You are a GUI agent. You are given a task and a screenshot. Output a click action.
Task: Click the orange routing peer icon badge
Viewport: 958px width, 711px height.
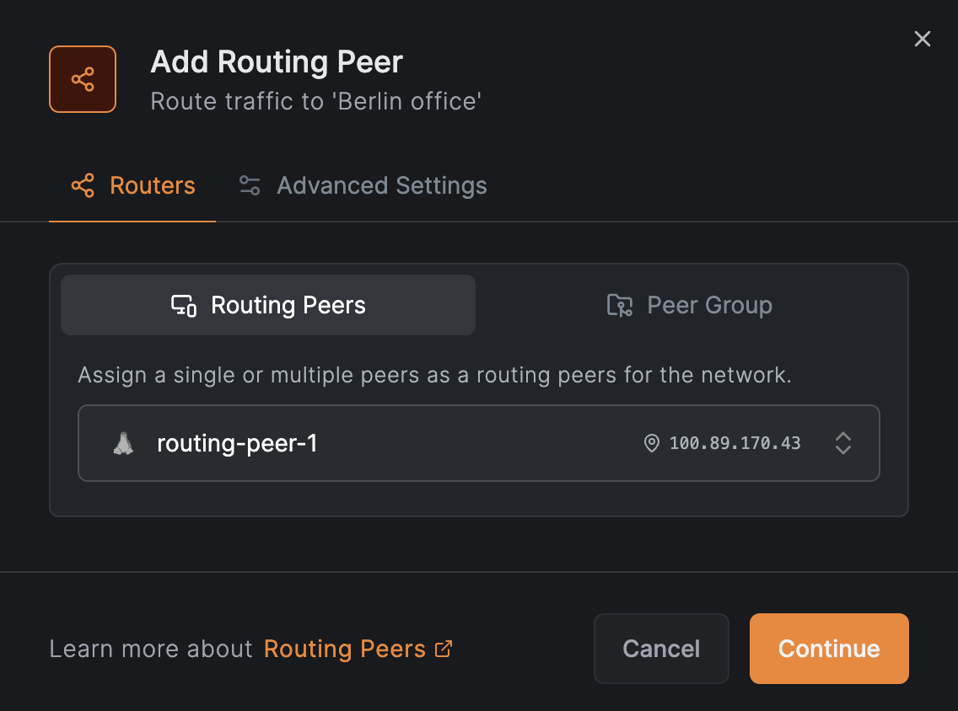[82, 79]
